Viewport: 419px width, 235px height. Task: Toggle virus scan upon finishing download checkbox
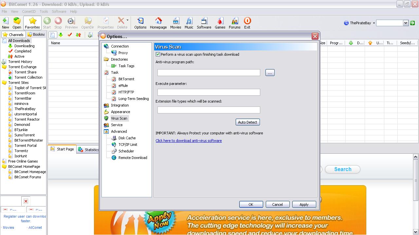[158, 54]
